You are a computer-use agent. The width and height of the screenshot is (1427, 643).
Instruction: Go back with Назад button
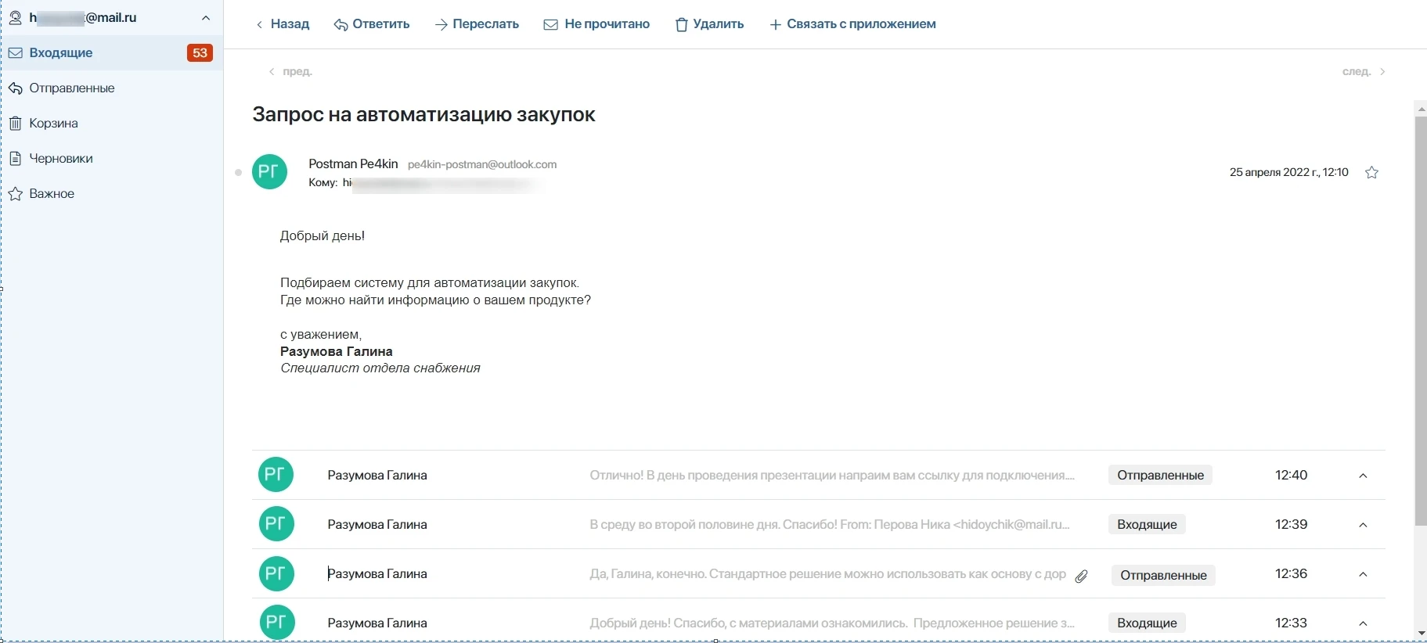click(283, 24)
